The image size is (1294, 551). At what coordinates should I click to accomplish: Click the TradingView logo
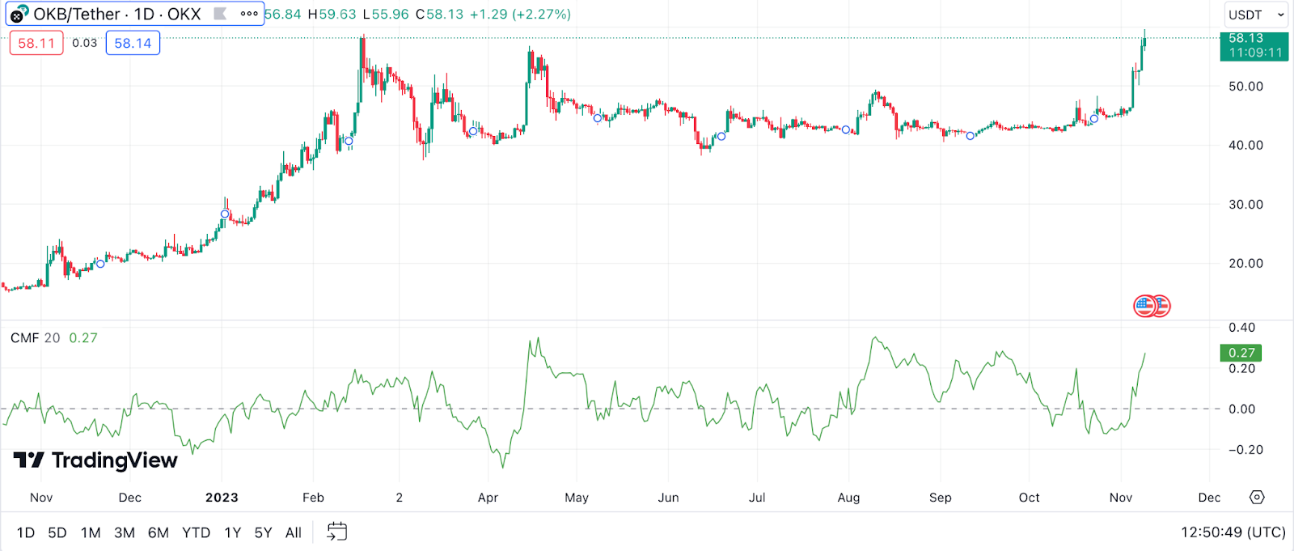click(x=95, y=460)
